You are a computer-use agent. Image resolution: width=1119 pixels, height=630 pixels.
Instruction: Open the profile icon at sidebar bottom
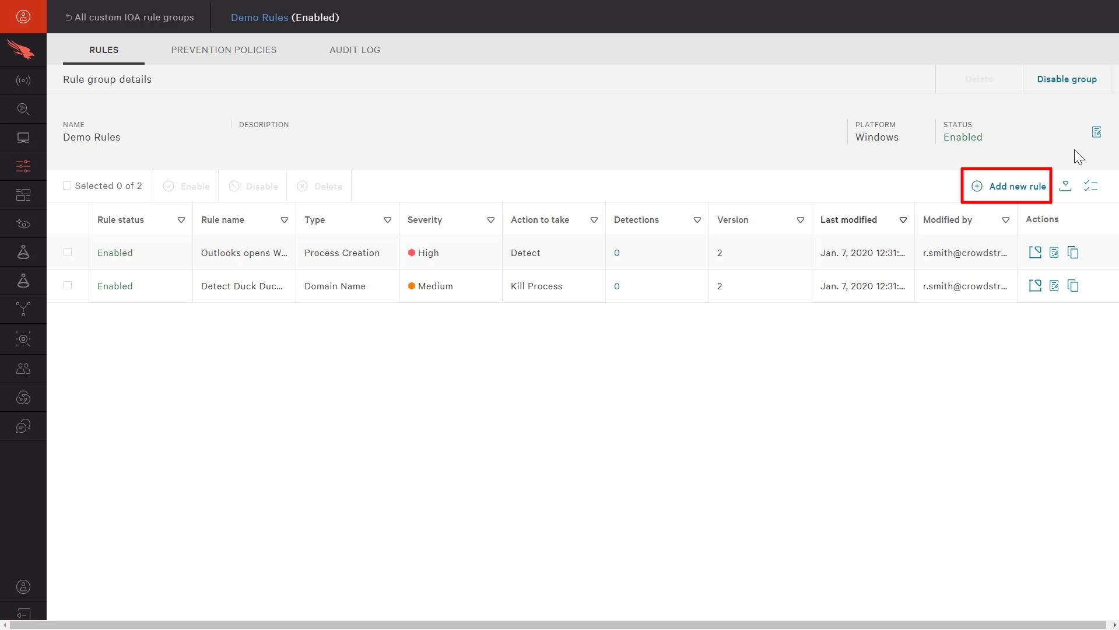click(23, 587)
